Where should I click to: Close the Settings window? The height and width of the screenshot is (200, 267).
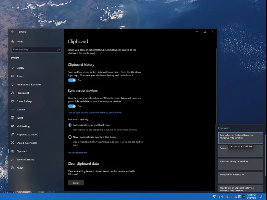pyautogui.click(x=213, y=32)
